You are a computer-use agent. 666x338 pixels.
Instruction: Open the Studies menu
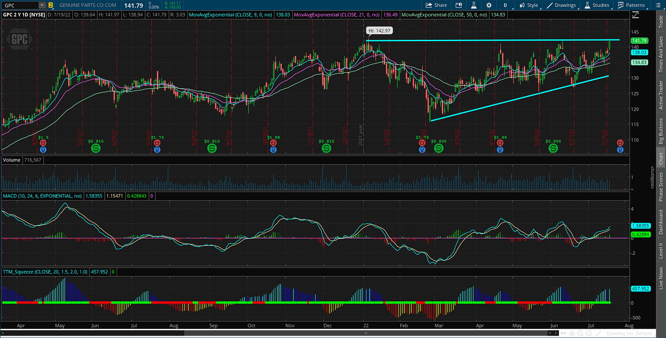pos(597,5)
